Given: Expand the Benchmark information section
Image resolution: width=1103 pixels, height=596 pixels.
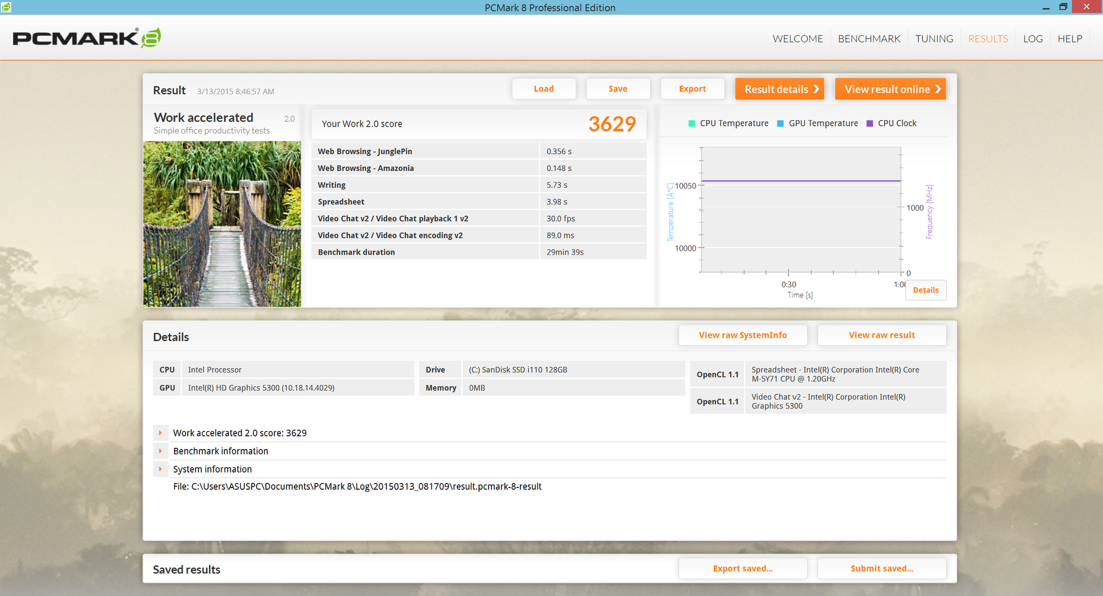Looking at the screenshot, I should point(160,451).
